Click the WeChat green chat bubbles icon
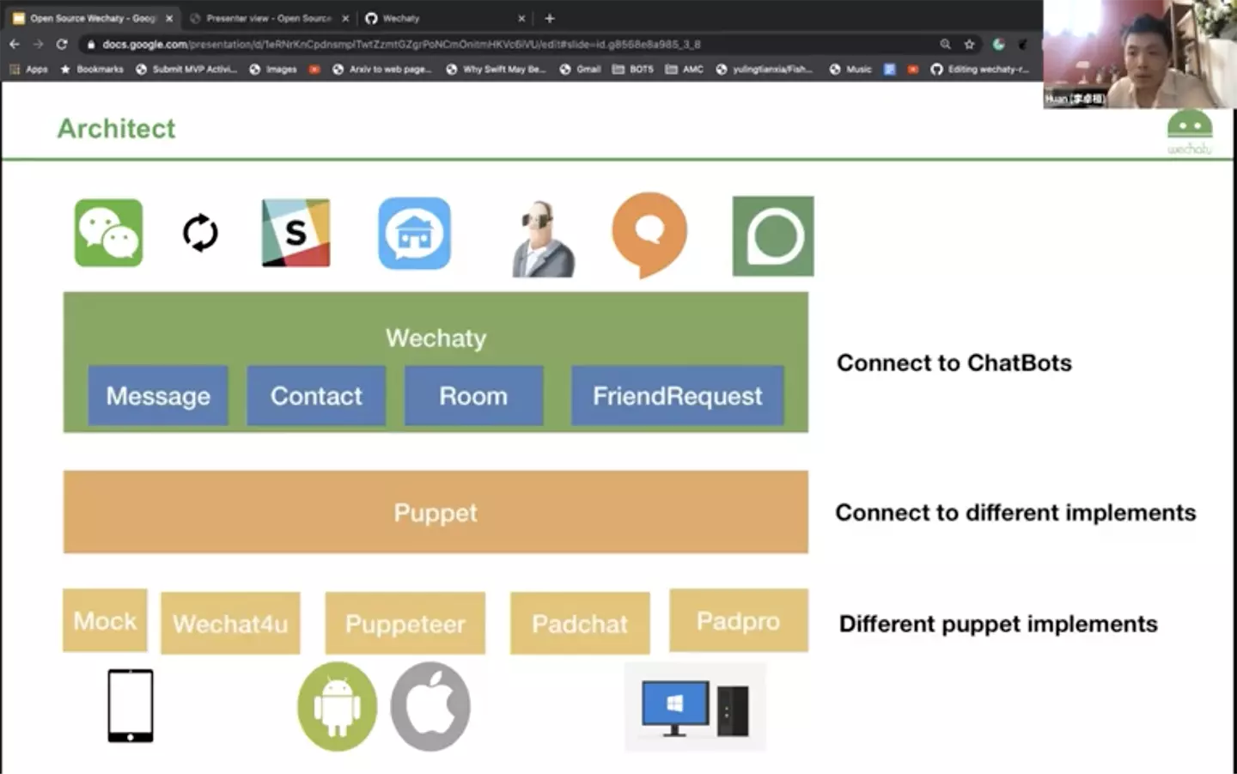The height and width of the screenshot is (774, 1237). click(108, 233)
